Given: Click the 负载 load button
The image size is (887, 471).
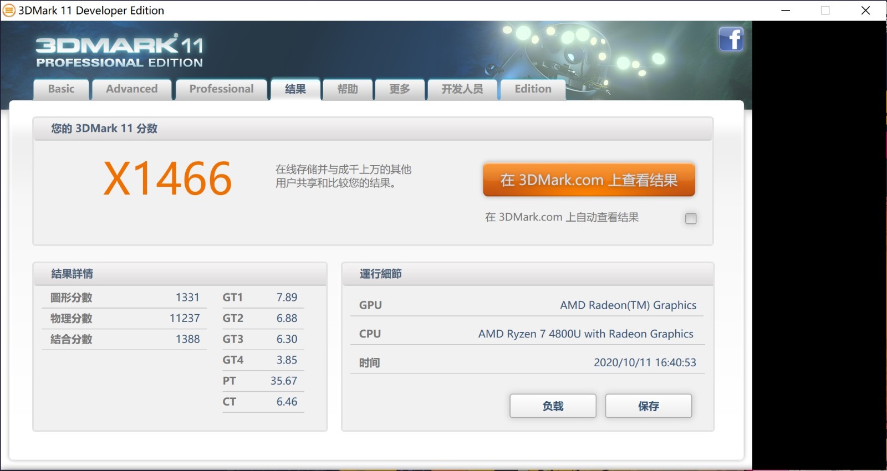Looking at the screenshot, I should click(x=553, y=406).
